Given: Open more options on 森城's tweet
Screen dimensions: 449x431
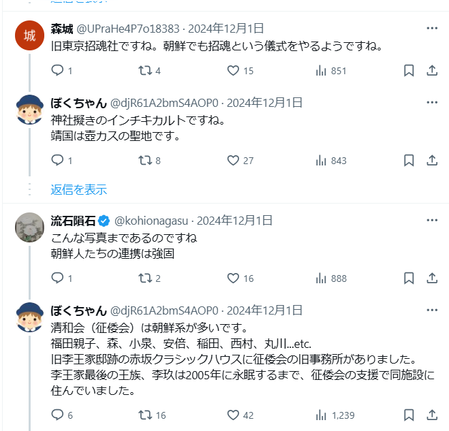Looking at the screenshot, I should (x=432, y=29).
